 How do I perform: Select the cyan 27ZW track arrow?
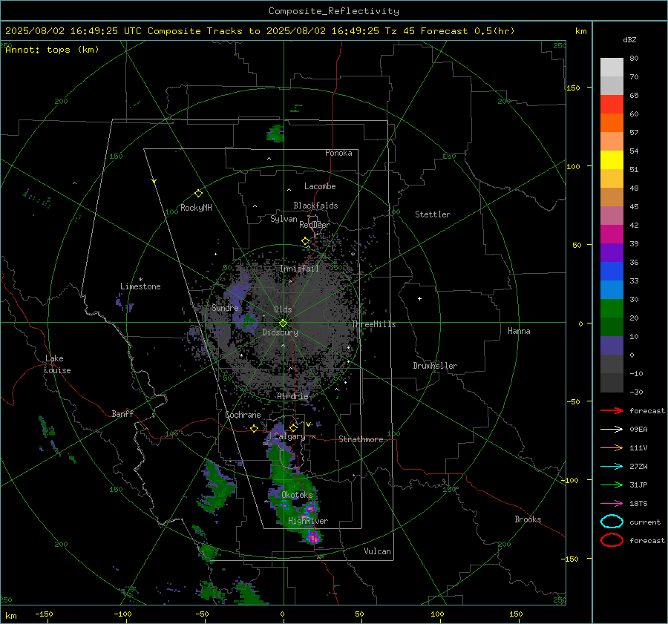point(612,467)
